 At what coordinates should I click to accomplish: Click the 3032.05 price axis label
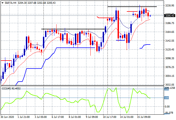[170, 85]
